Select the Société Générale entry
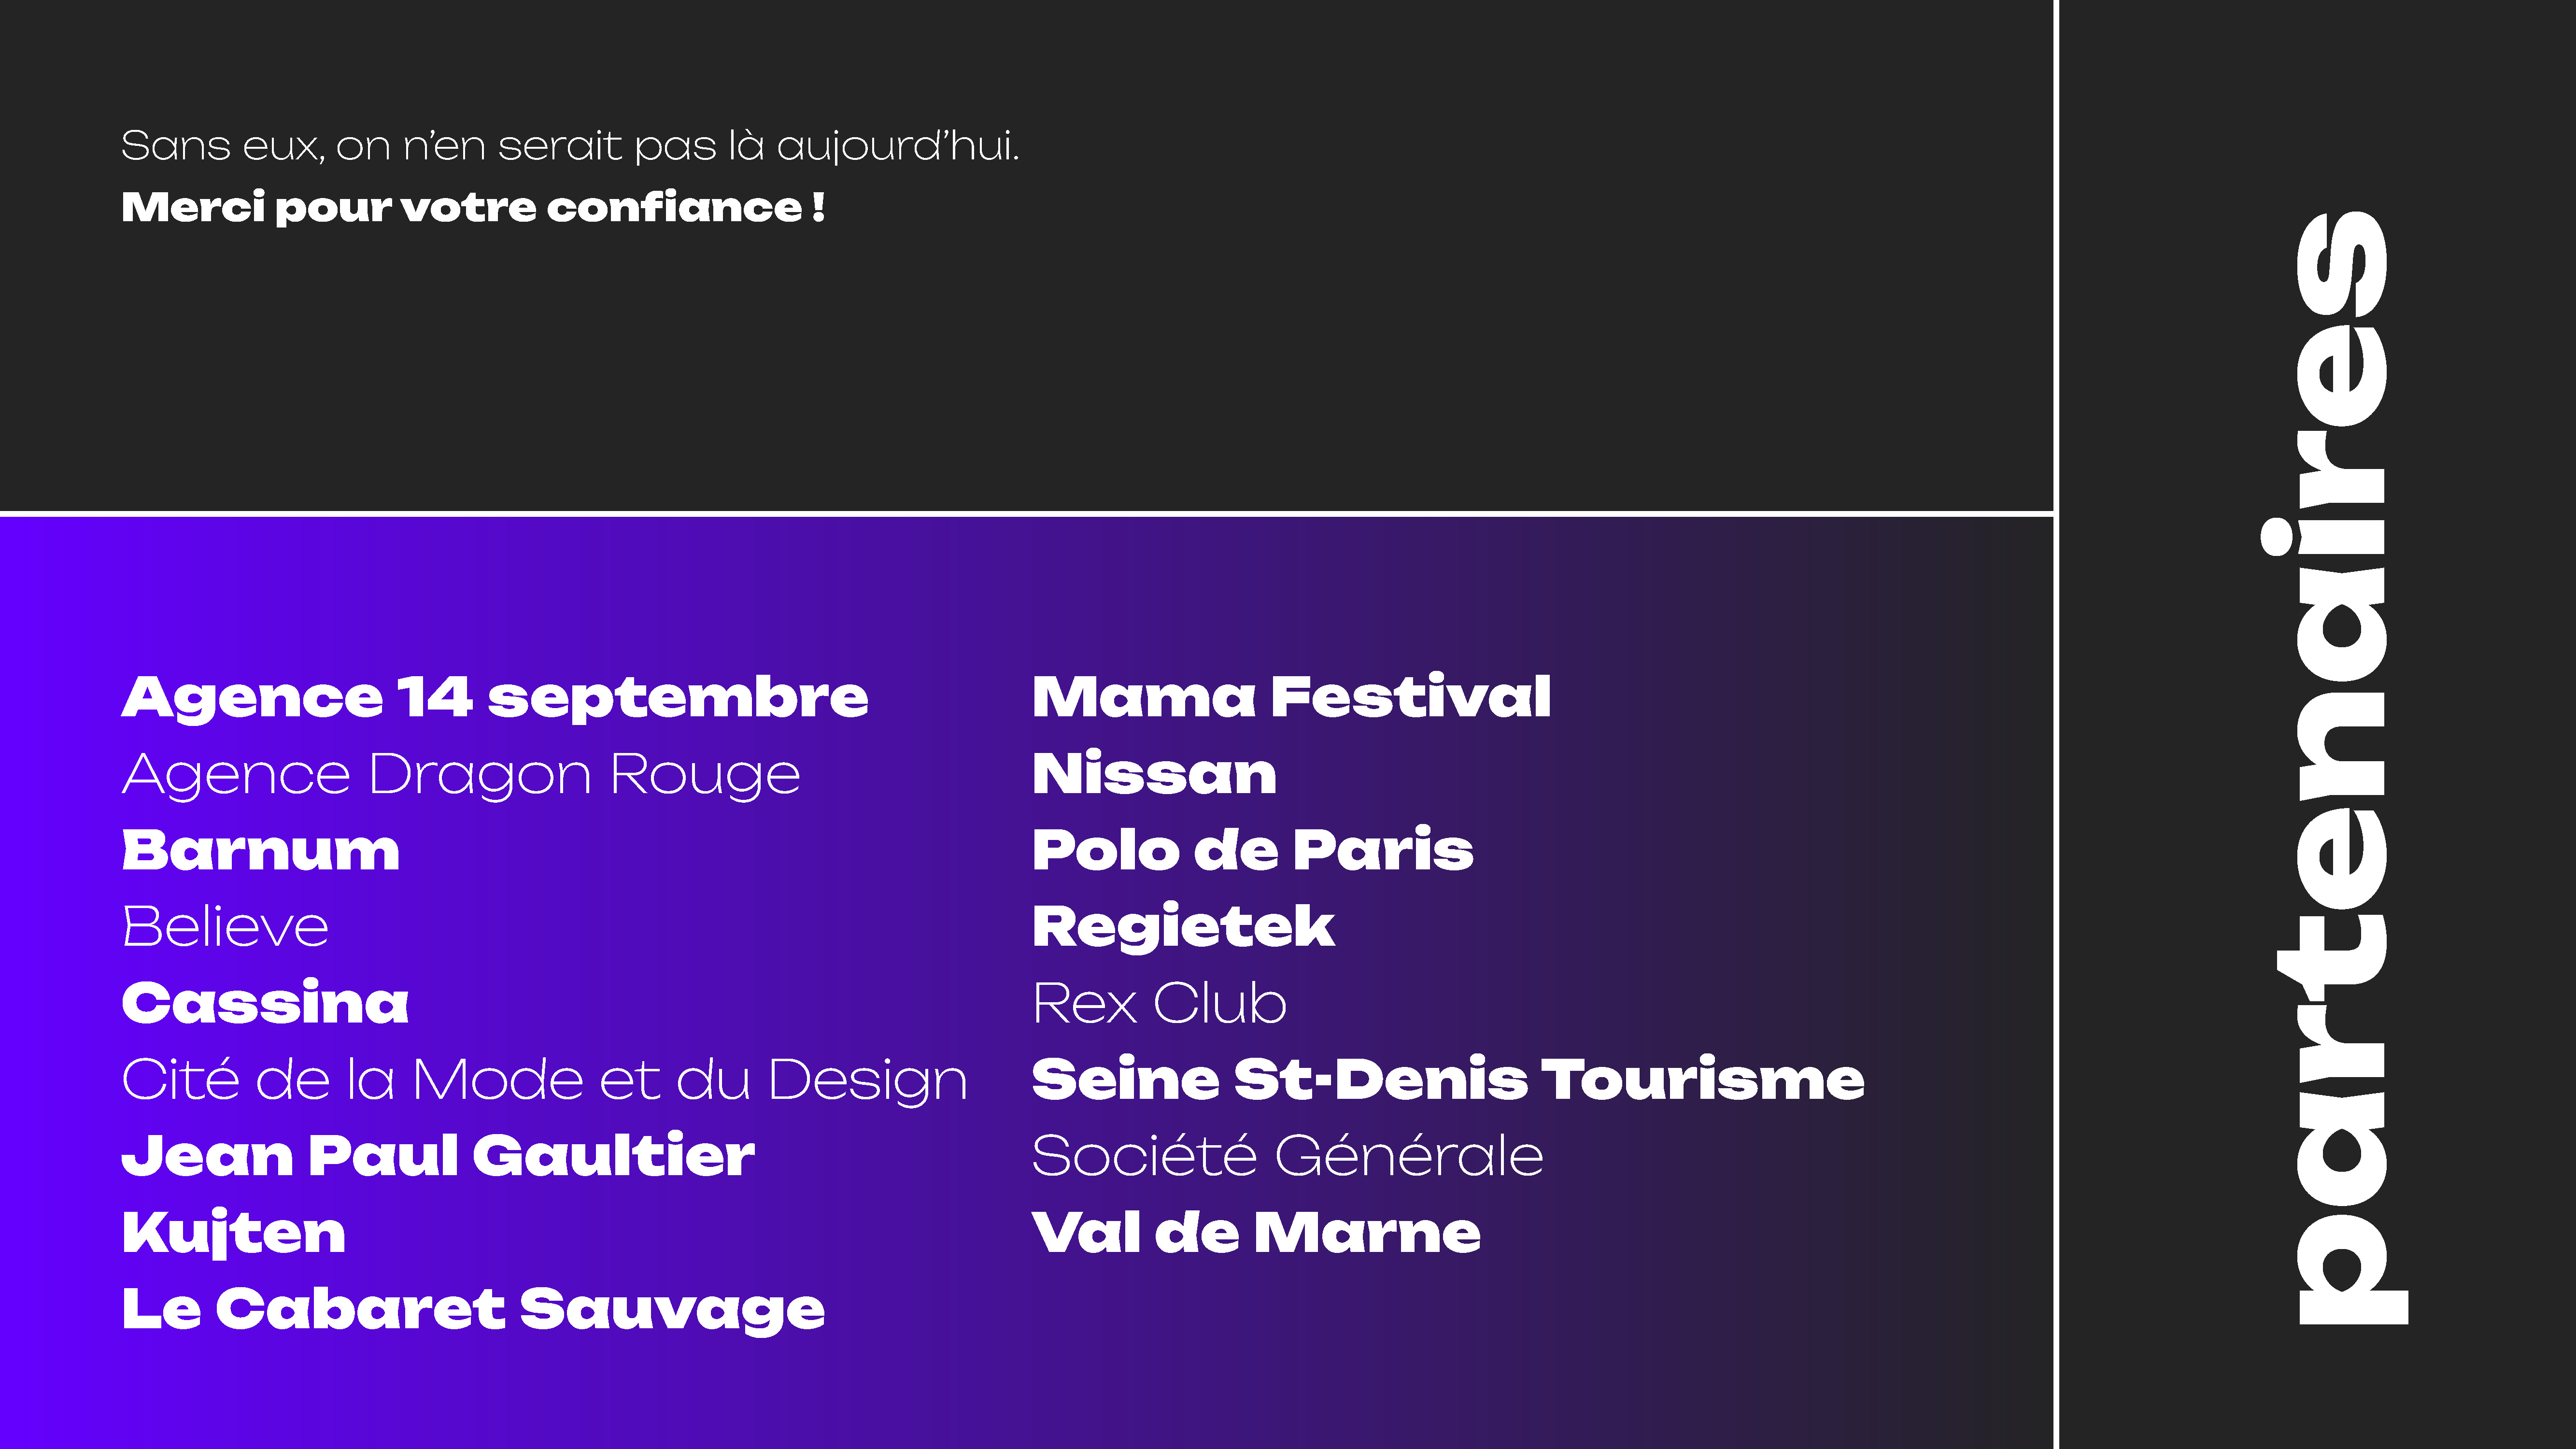The width and height of the screenshot is (2576, 1449). click(x=1288, y=1156)
